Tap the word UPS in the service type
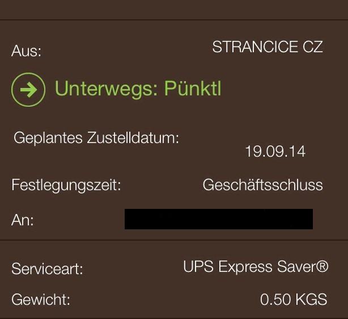 tap(198, 267)
